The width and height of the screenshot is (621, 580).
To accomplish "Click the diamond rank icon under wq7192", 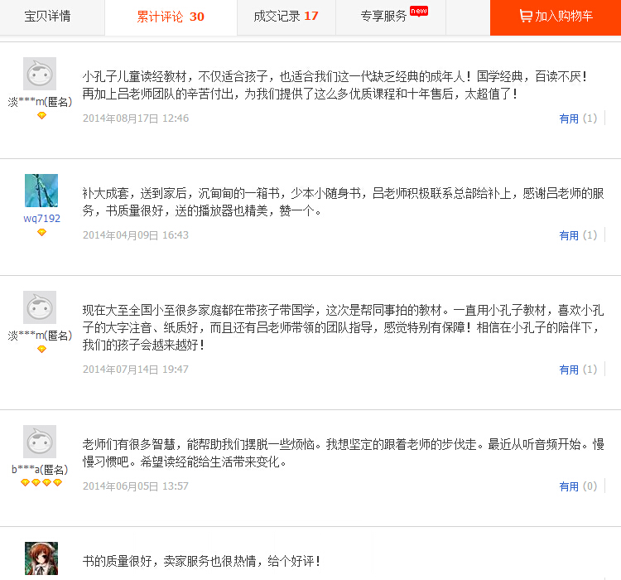I will 41,232.
